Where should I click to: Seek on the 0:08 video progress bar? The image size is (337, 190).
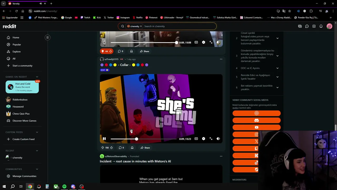[143, 42]
